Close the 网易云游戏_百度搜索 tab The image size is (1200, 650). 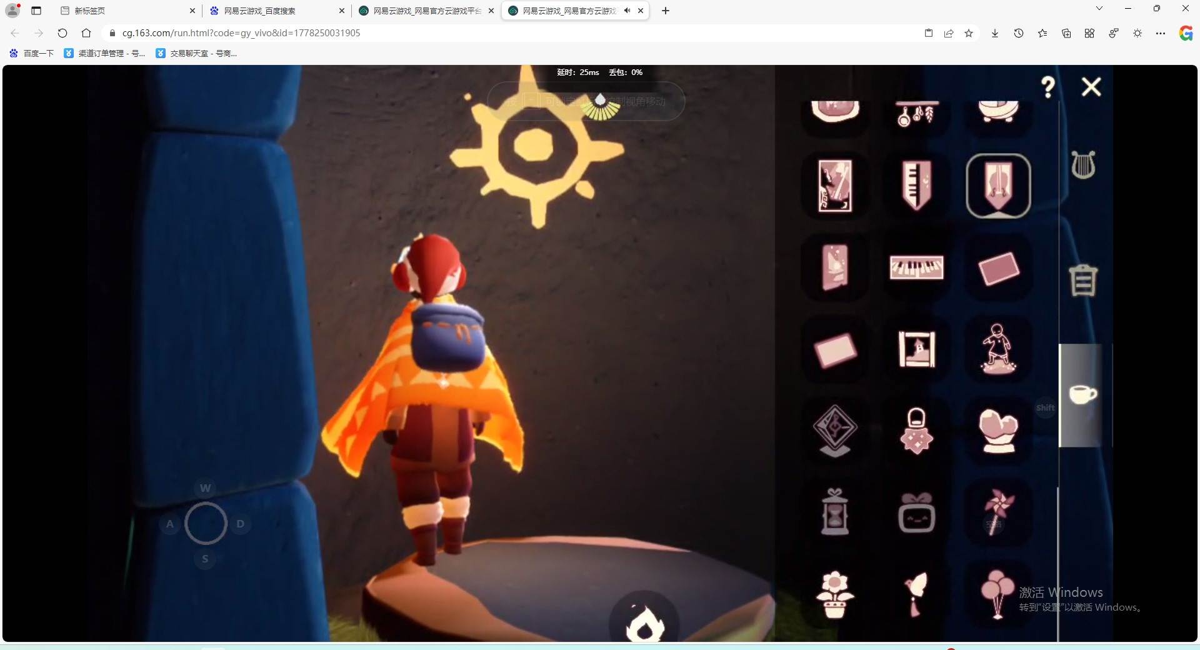[x=341, y=11]
